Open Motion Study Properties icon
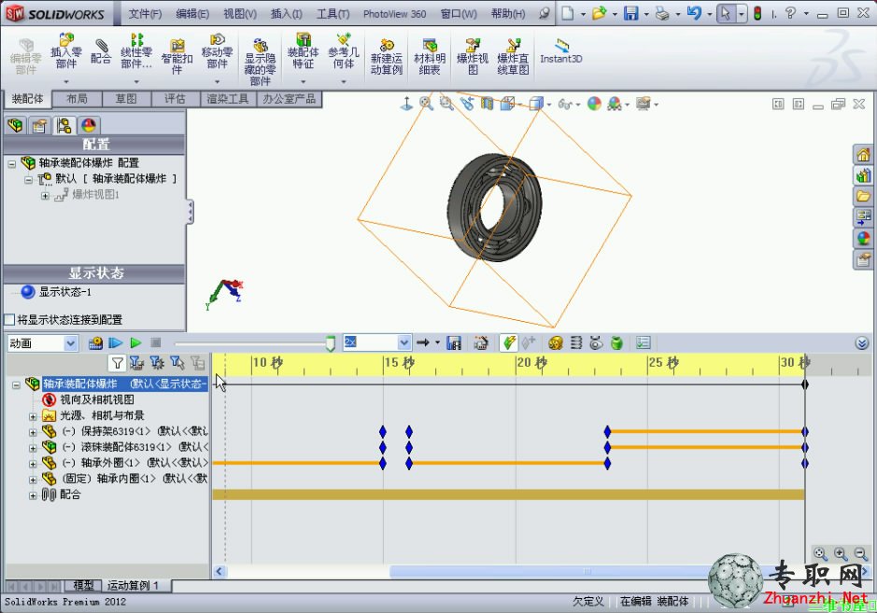This screenshot has width=877, height=613. (644, 343)
